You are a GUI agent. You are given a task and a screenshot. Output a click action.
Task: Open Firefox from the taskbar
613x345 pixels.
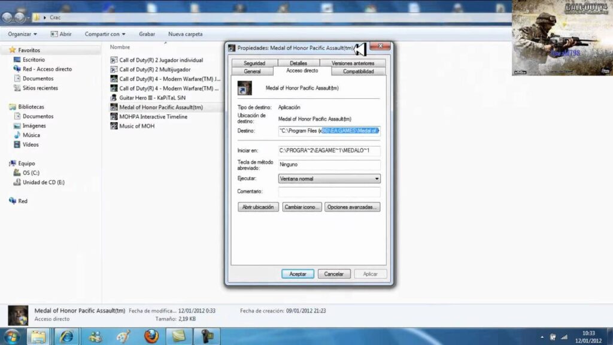pyautogui.click(x=151, y=337)
